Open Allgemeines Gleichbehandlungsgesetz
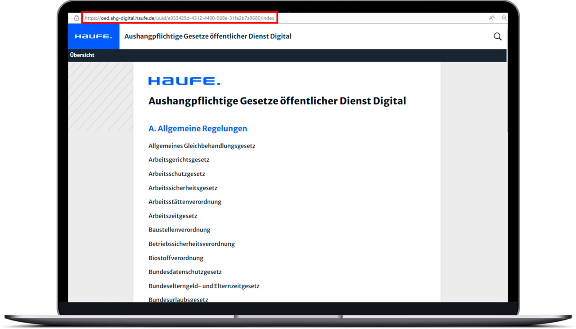This screenshot has width=576, height=329. [x=202, y=146]
